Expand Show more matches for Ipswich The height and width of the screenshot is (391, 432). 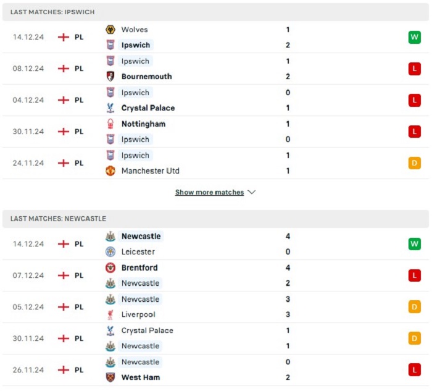click(209, 192)
